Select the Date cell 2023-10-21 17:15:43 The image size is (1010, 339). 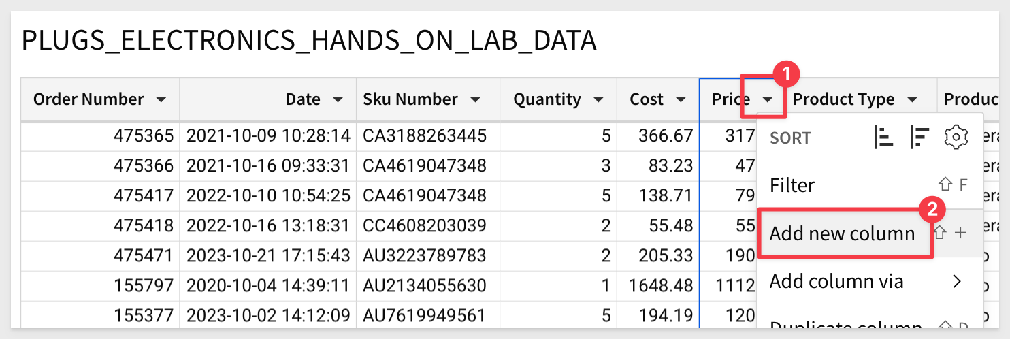(268, 255)
